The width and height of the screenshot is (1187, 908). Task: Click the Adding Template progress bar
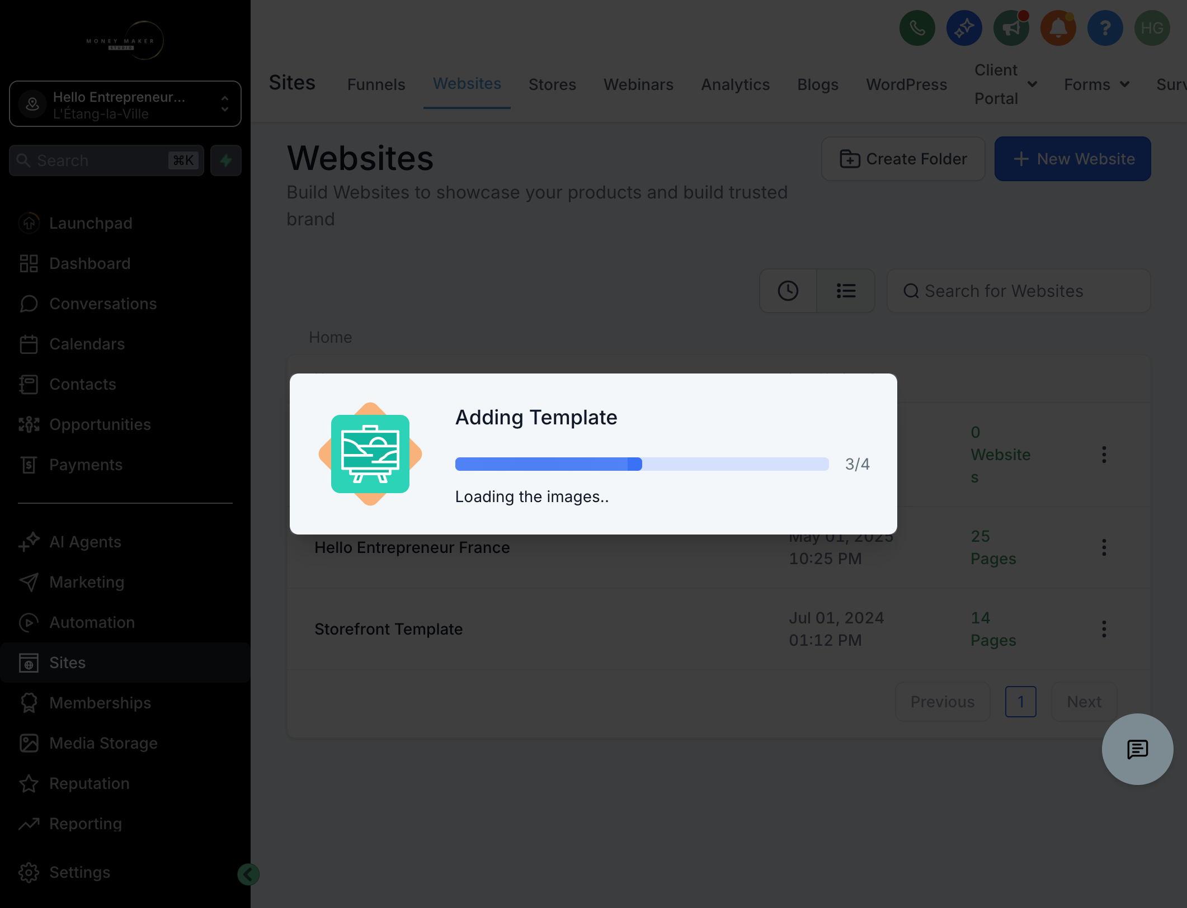642,464
